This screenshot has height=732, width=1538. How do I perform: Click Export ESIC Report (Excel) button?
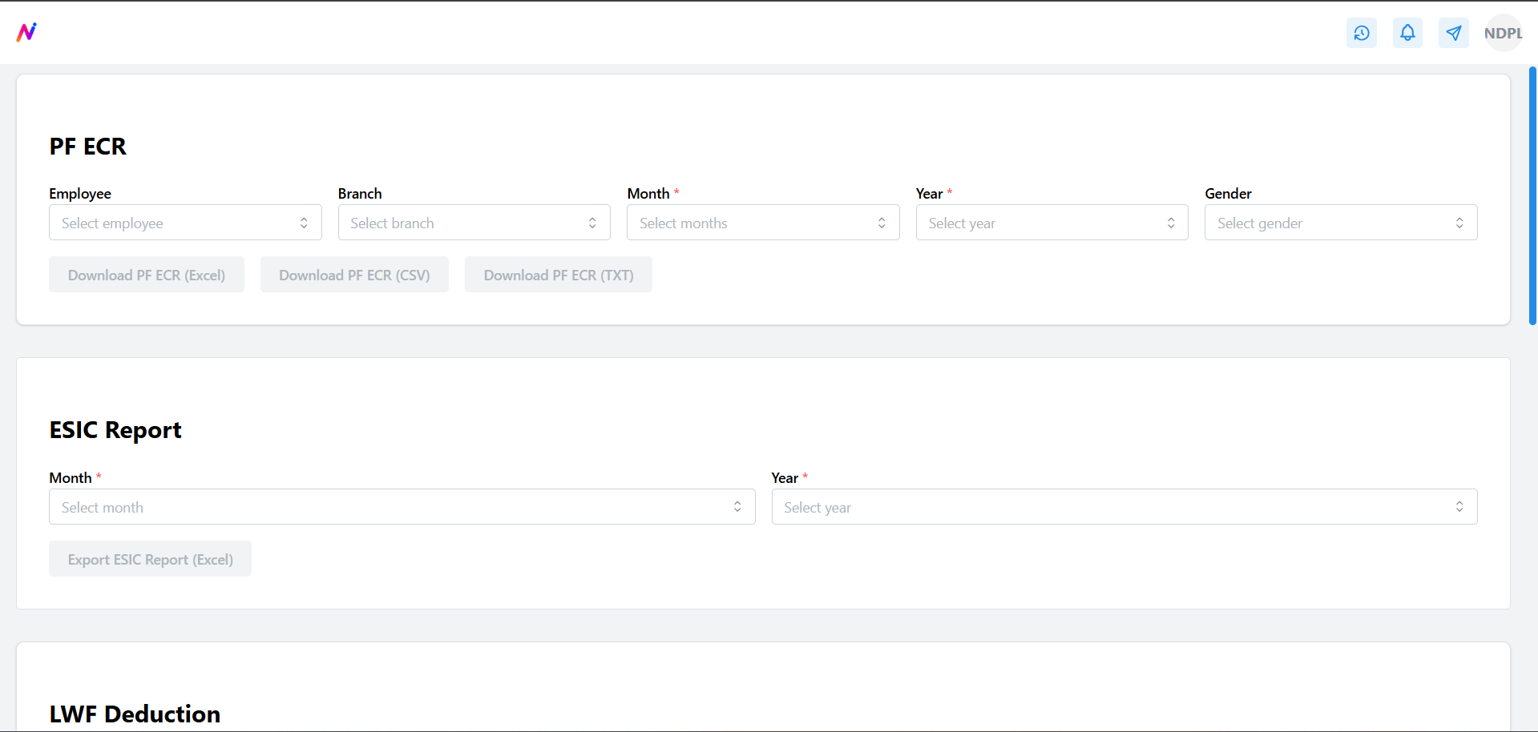[151, 559]
